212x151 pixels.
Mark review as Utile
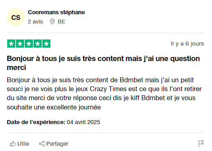click(19, 144)
